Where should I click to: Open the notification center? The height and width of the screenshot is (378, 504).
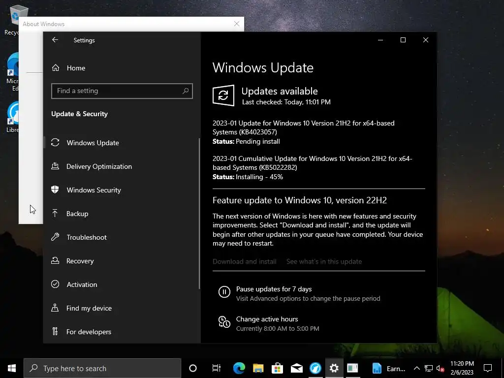488,368
